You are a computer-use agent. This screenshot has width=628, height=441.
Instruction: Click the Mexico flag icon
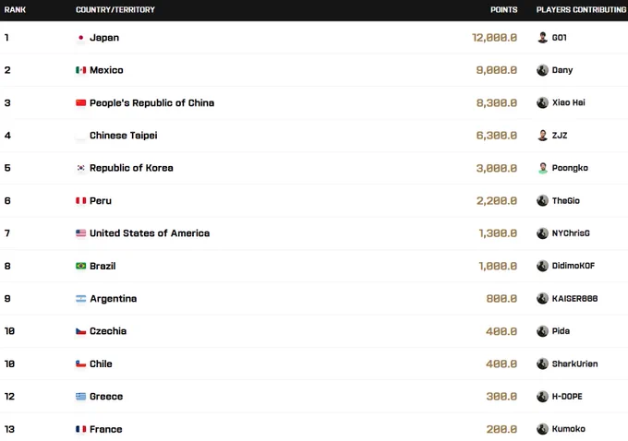coord(81,70)
